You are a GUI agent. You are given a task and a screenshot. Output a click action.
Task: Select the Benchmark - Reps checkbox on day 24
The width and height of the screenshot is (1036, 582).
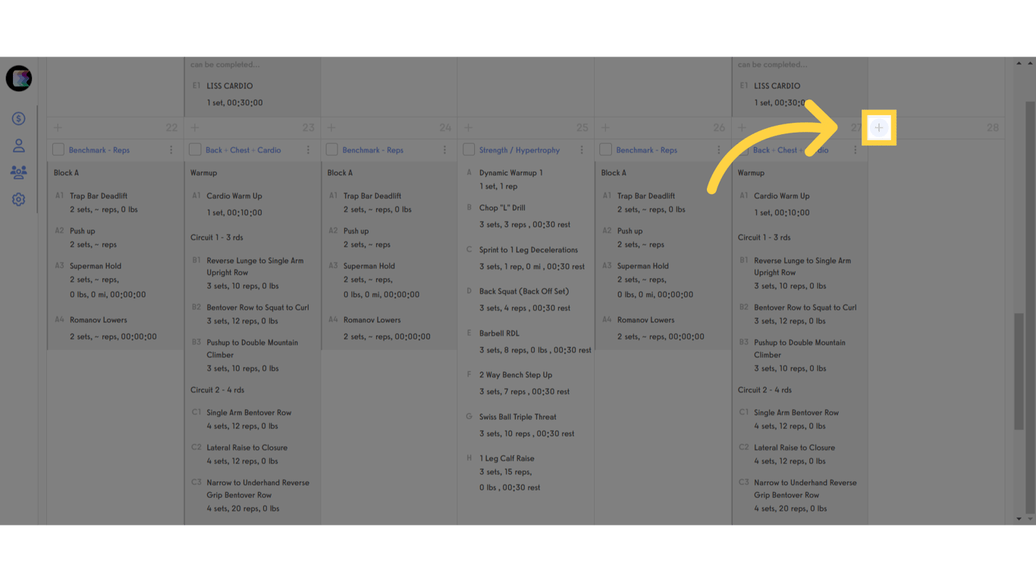point(332,150)
